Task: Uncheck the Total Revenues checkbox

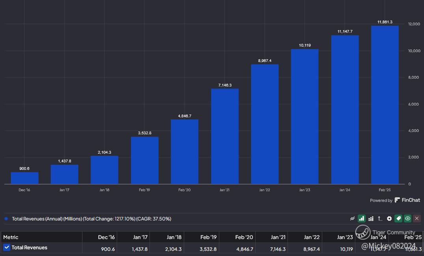Action: [x=6, y=247]
